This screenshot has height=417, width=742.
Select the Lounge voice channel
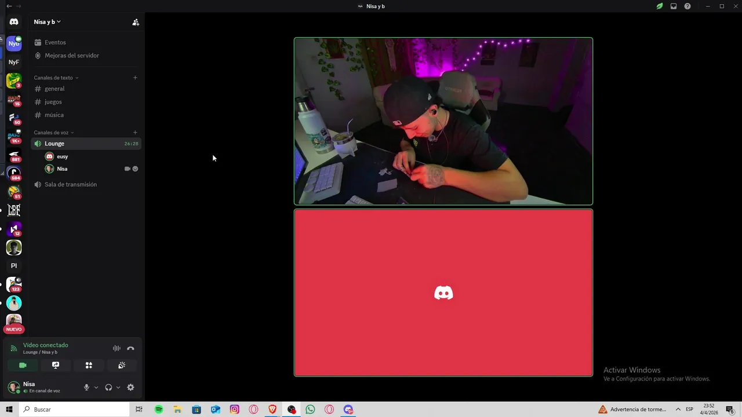86,144
